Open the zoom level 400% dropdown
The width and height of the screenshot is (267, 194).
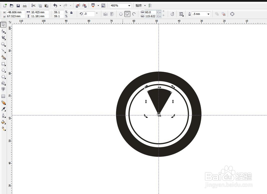pos(129,6)
